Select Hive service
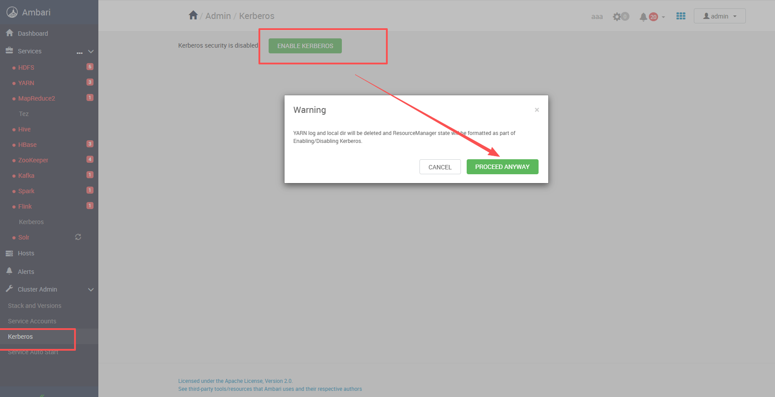This screenshot has width=775, height=397. [24, 129]
